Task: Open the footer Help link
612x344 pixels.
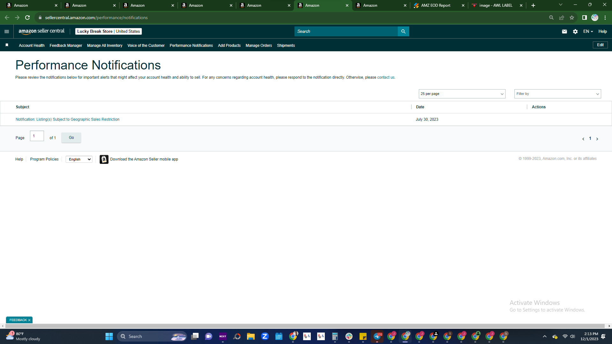Action: [19, 159]
